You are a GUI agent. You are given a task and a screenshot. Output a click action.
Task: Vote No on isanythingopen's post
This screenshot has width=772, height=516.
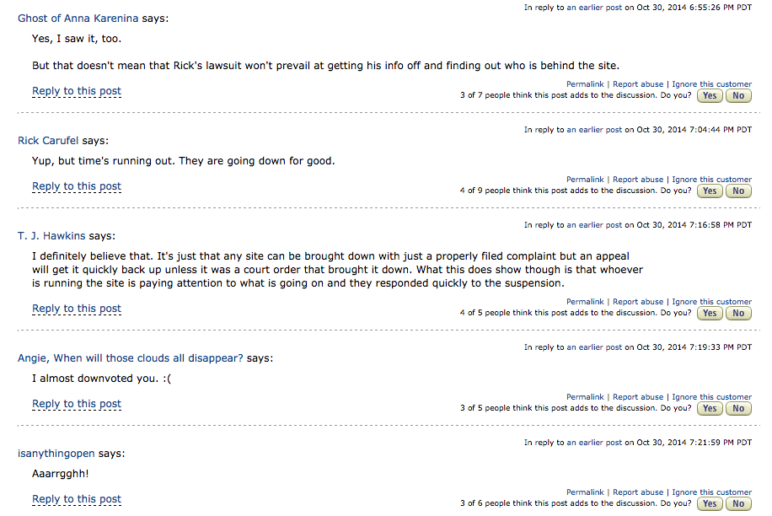tap(738, 504)
